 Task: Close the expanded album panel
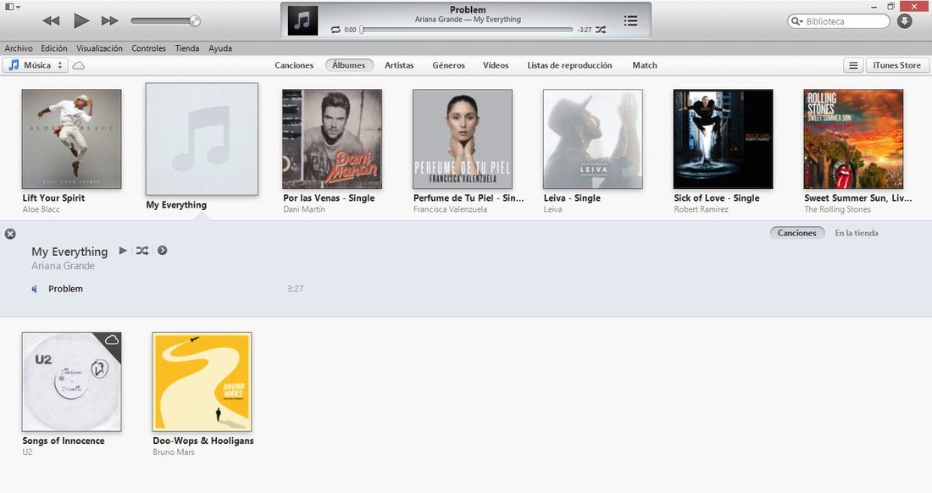click(x=10, y=234)
